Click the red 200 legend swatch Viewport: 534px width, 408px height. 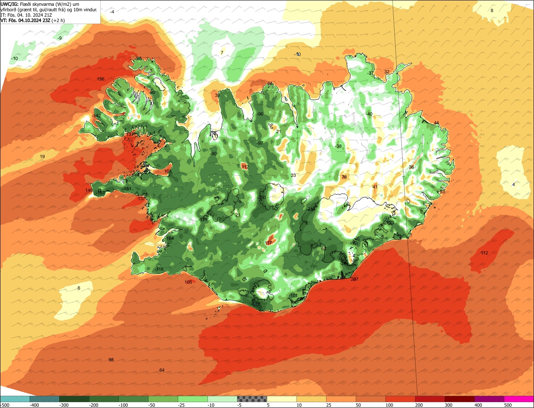(x=430, y=399)
